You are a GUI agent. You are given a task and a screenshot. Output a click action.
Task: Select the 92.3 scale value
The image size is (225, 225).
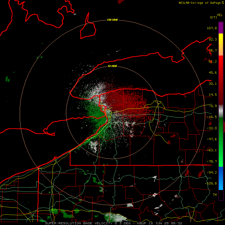coord(213,39)
